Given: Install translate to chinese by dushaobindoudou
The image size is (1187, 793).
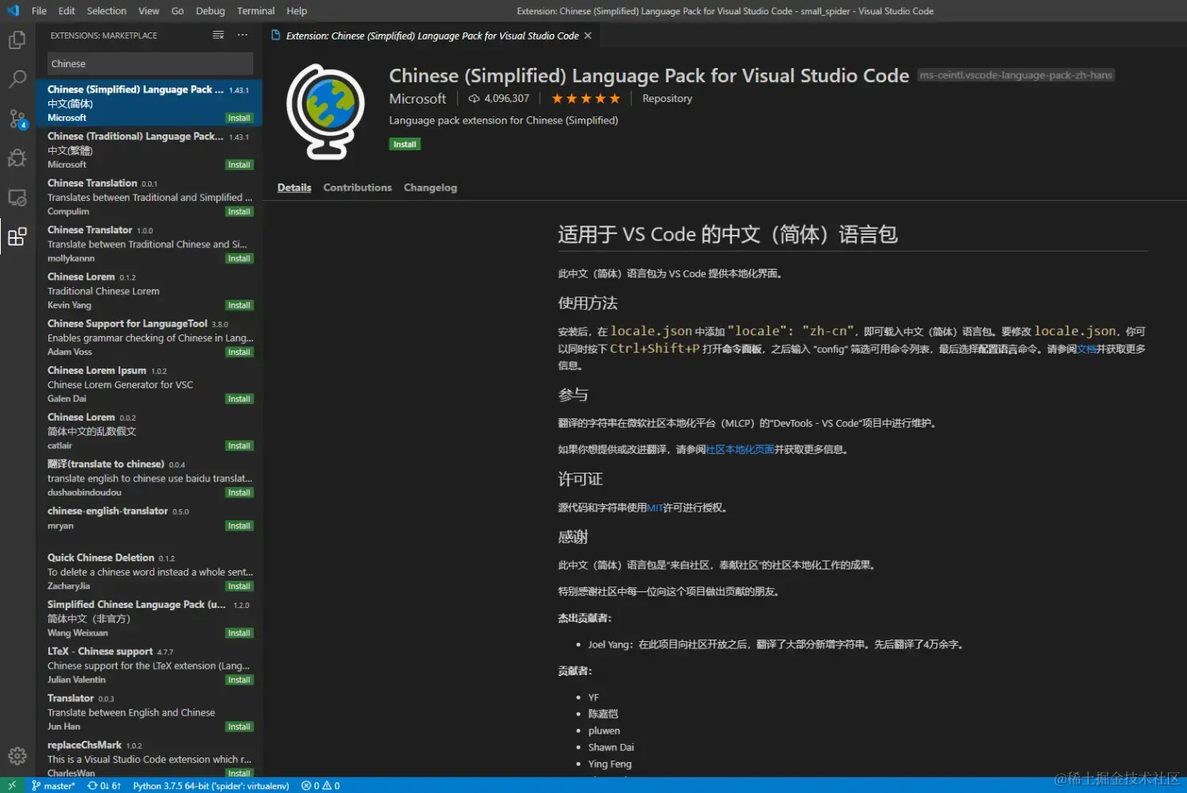Looking at the screenshot, I should click(x=239, y=492).
